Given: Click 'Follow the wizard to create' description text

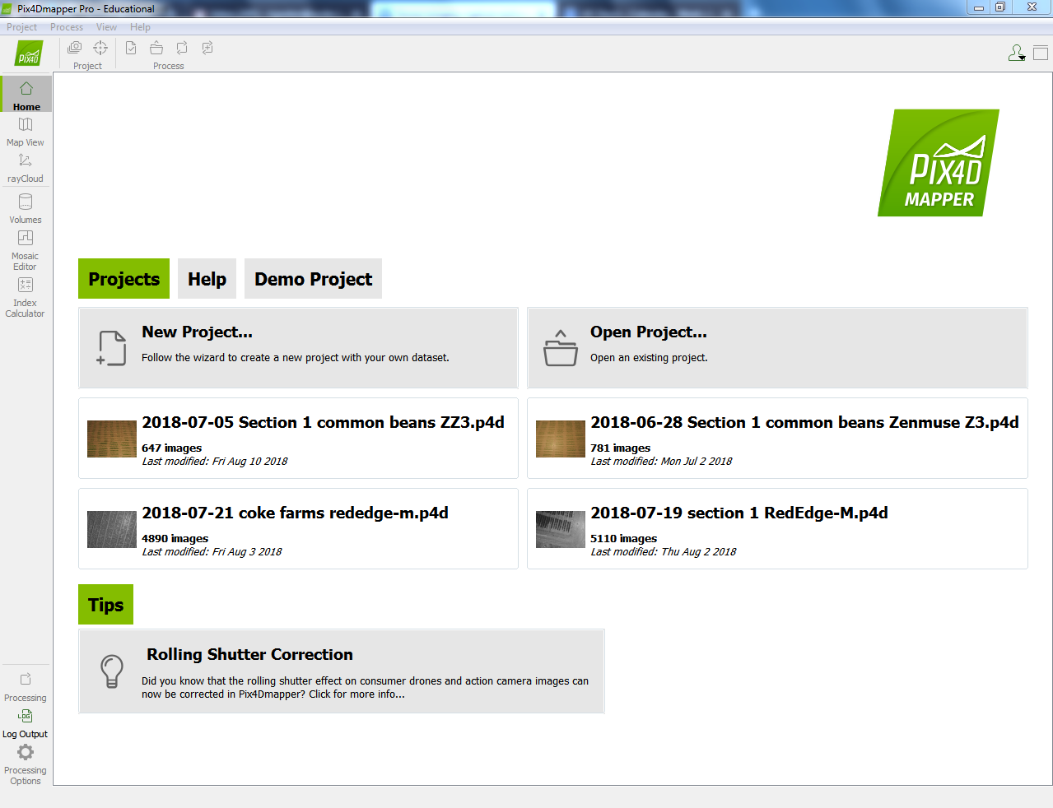Looking at the screenshot, I should coord(296,358).
